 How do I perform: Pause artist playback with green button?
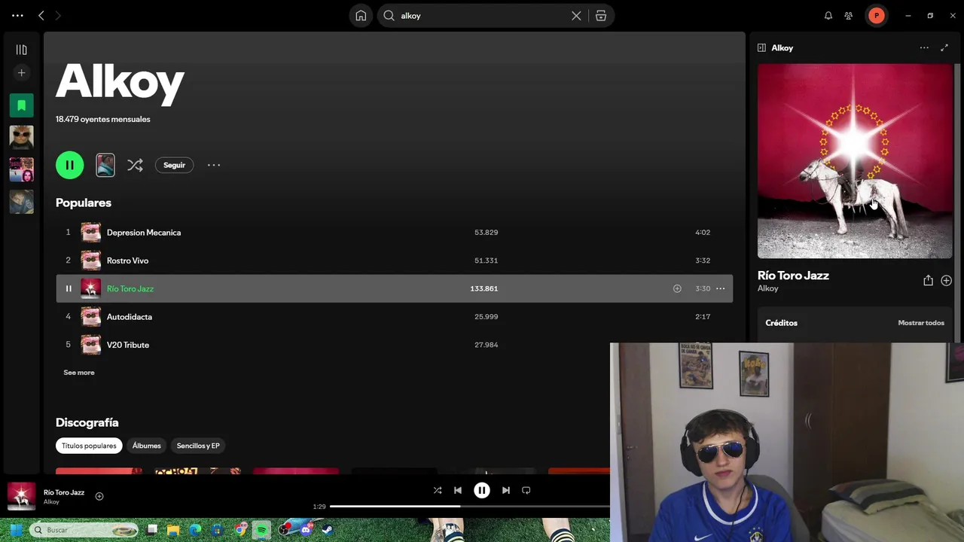(69, 165)
